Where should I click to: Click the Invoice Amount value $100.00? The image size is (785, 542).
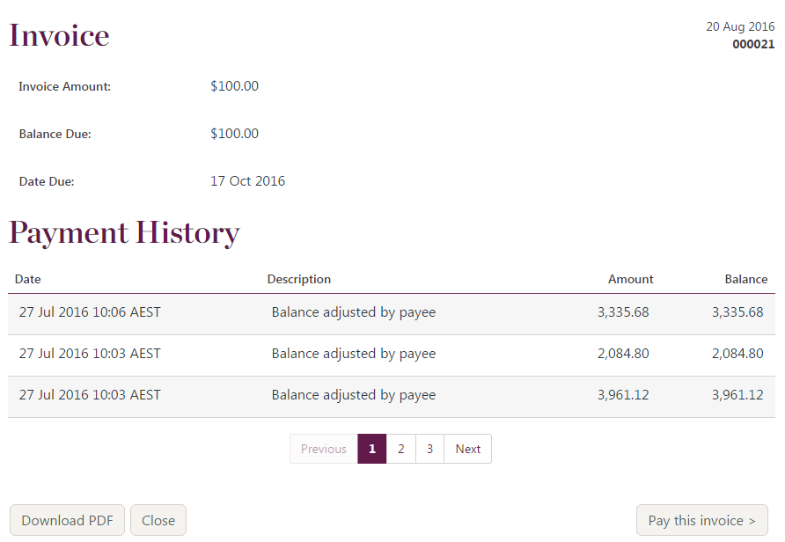[x=231, y=86]
